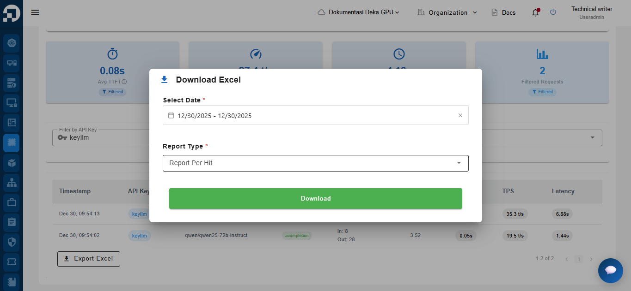Image resolution: width=631 pixels, height=291 pixels.
Task: Click the Export Excel button
Action: click(x=88, y=259)
